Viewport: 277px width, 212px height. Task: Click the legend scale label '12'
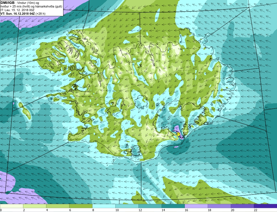click(140, 210)
